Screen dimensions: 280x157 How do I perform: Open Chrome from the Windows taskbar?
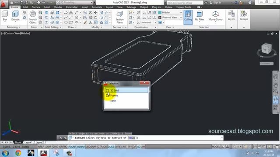[18, 153]
